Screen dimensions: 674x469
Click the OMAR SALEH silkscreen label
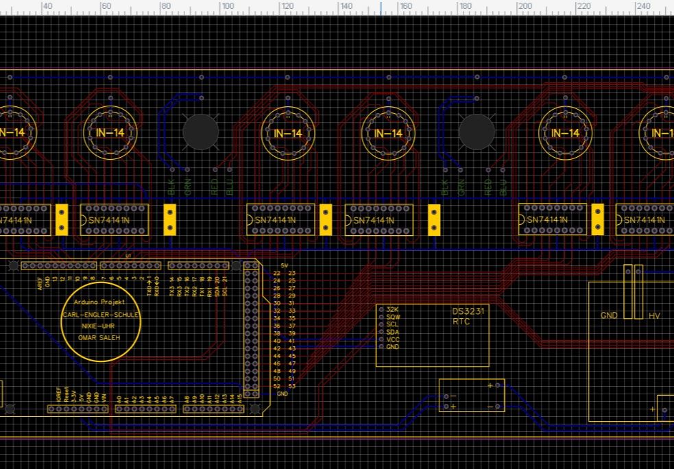pos(101,337)
